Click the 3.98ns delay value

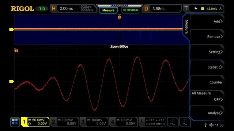[x=158, y=9]
